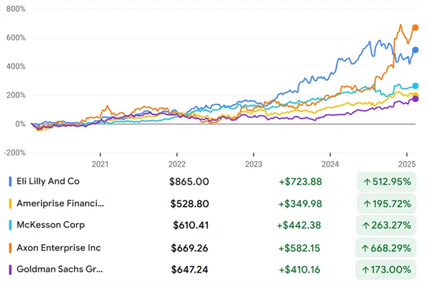Click the 2021 label on the time axis

tap(100, 163)
